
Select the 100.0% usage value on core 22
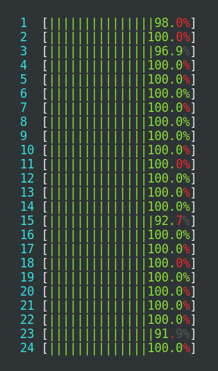click(x=169, y=320)
